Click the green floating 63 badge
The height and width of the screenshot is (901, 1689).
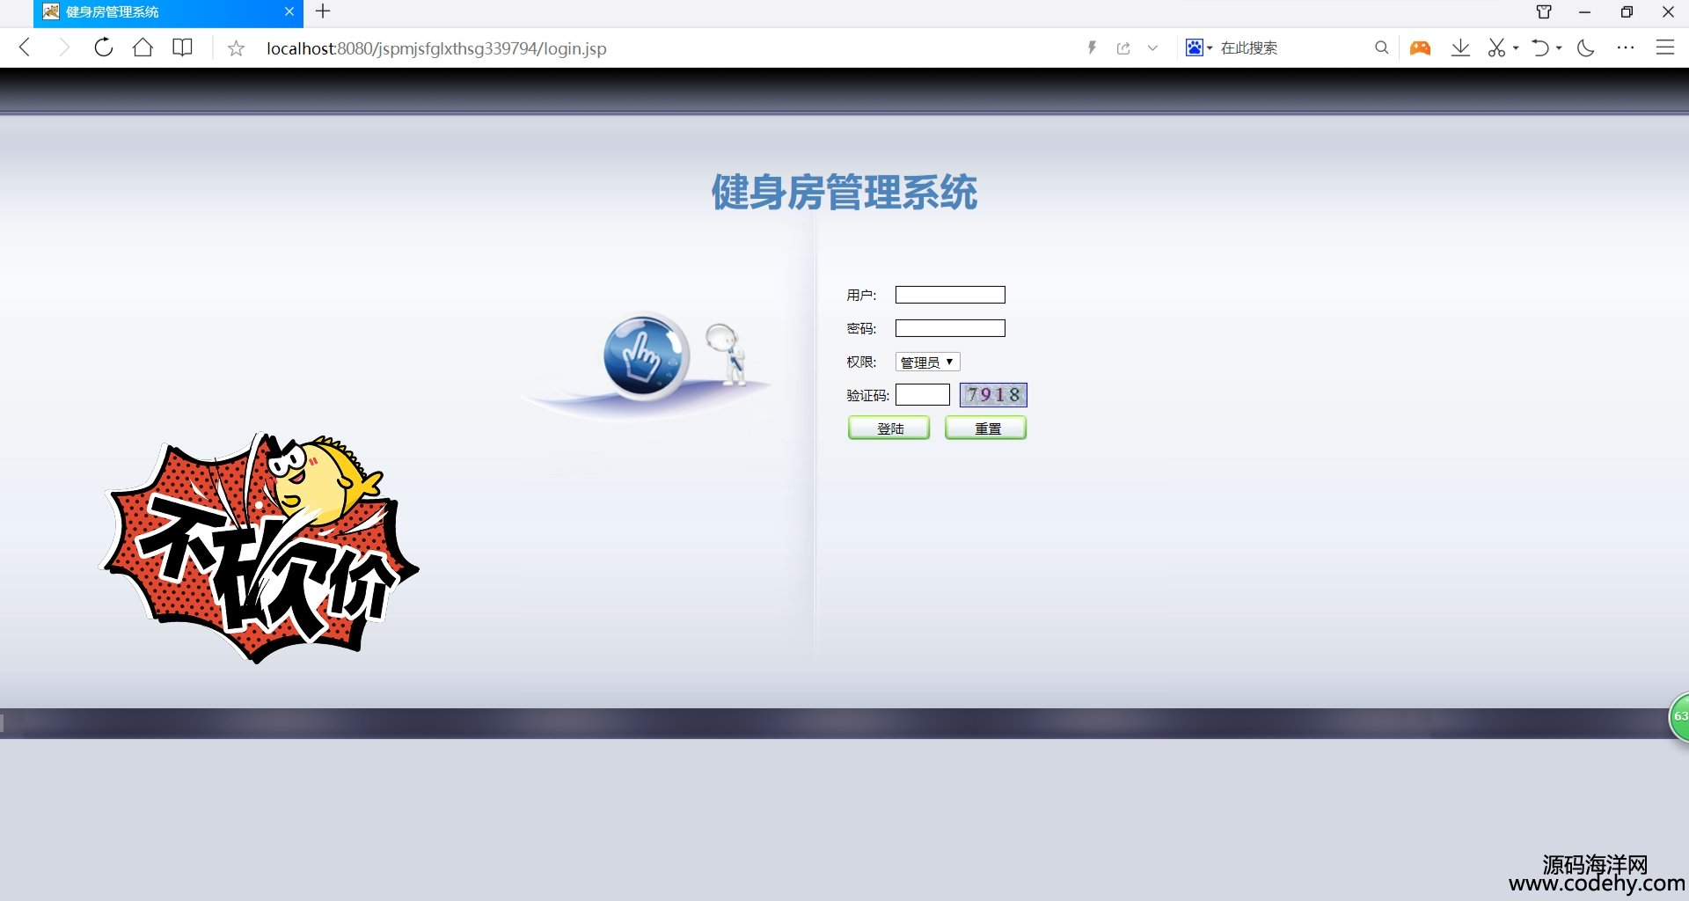click(1679, 717)
